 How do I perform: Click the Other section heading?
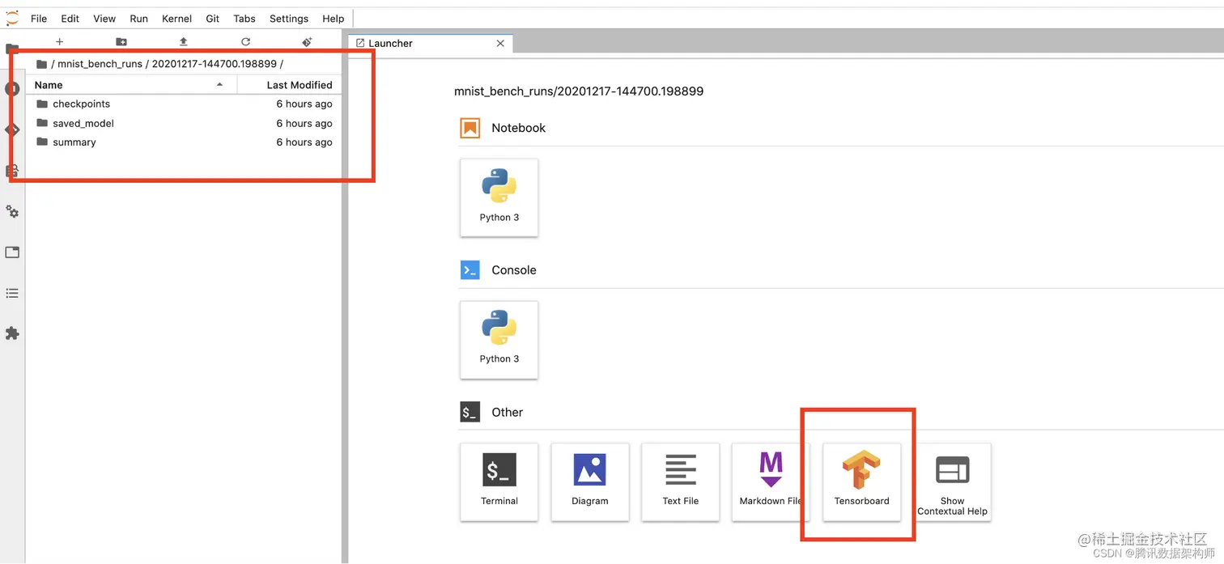click(508, 412)
